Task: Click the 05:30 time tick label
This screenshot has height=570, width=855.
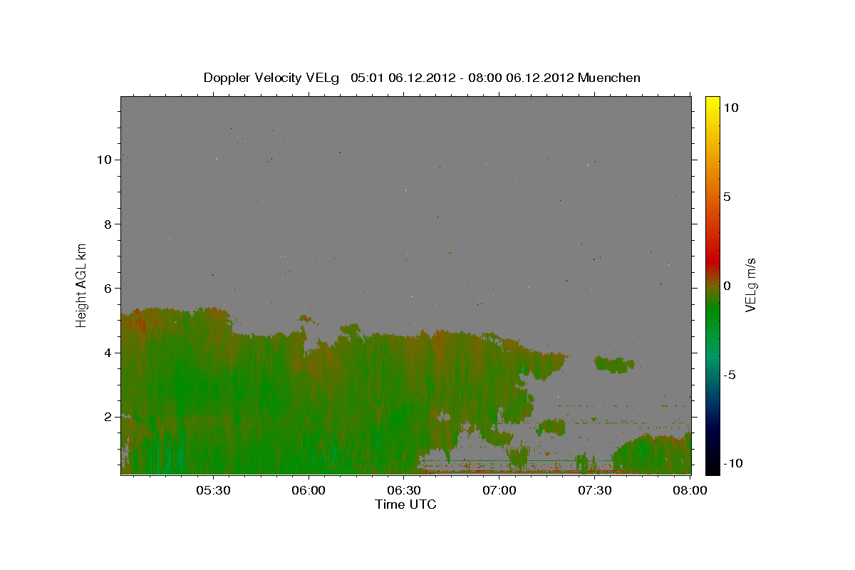Action: point(214,492)
